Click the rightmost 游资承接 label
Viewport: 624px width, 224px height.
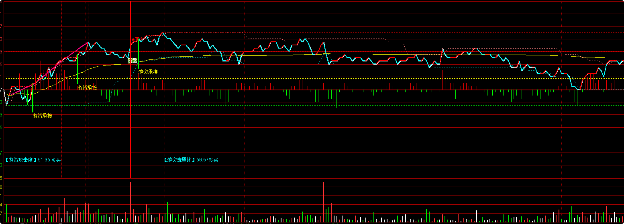pyautogui.click(x=148, y=72)
